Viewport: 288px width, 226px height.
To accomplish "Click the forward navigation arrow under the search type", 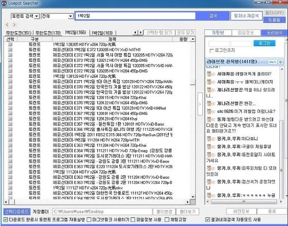I will click(14, 25).
